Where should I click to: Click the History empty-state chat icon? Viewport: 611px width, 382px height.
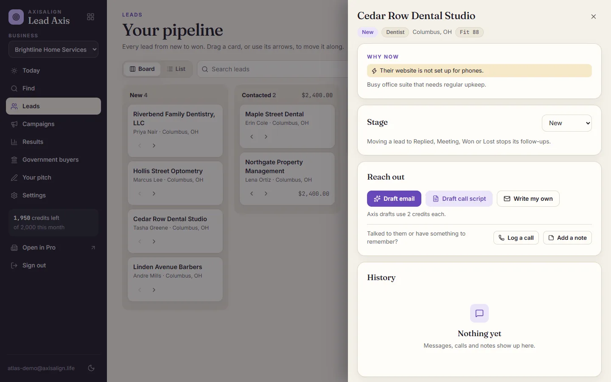pos(479,313)
